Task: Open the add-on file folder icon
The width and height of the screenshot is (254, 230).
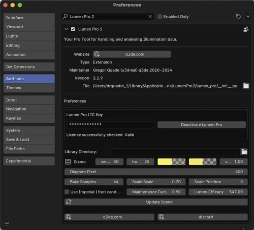Action: point(246,86)
